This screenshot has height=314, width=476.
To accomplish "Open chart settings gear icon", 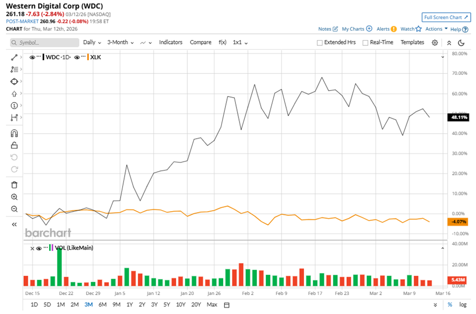I will click(435, 43).
